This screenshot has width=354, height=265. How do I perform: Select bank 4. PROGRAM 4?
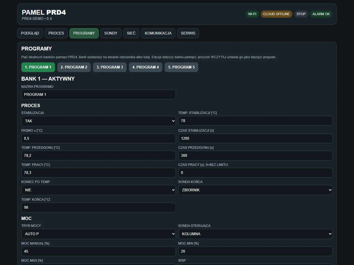coord(145,67)
